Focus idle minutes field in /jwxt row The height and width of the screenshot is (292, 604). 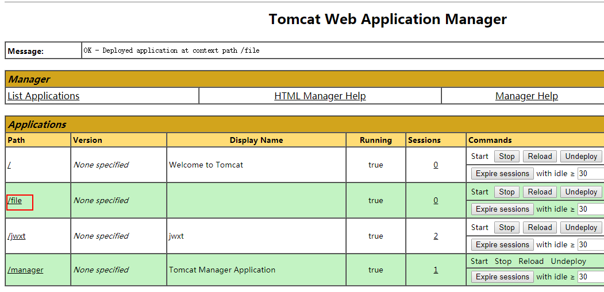(591, 245)
